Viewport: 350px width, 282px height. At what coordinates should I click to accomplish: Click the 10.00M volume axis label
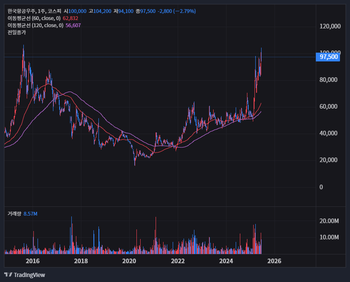click(329, 237)
